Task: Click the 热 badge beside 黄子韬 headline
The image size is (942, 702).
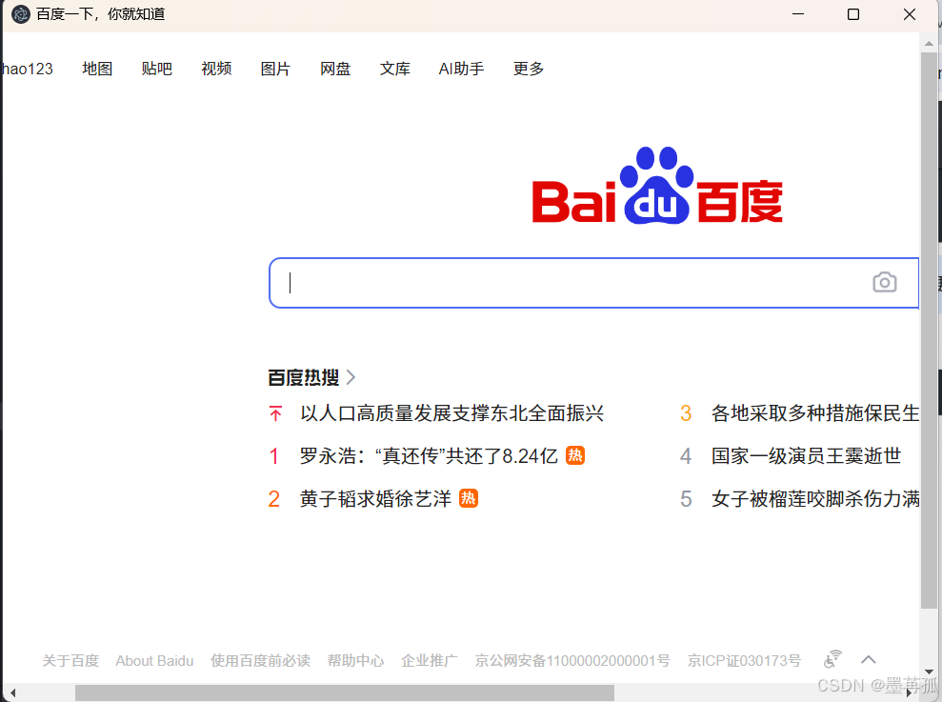Action: [468, 498]
